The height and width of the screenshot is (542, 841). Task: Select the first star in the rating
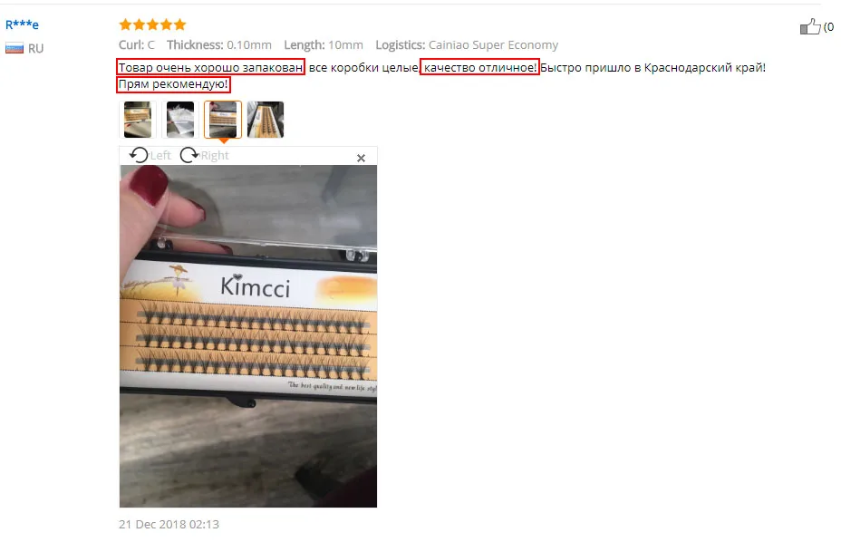(125, 24)
